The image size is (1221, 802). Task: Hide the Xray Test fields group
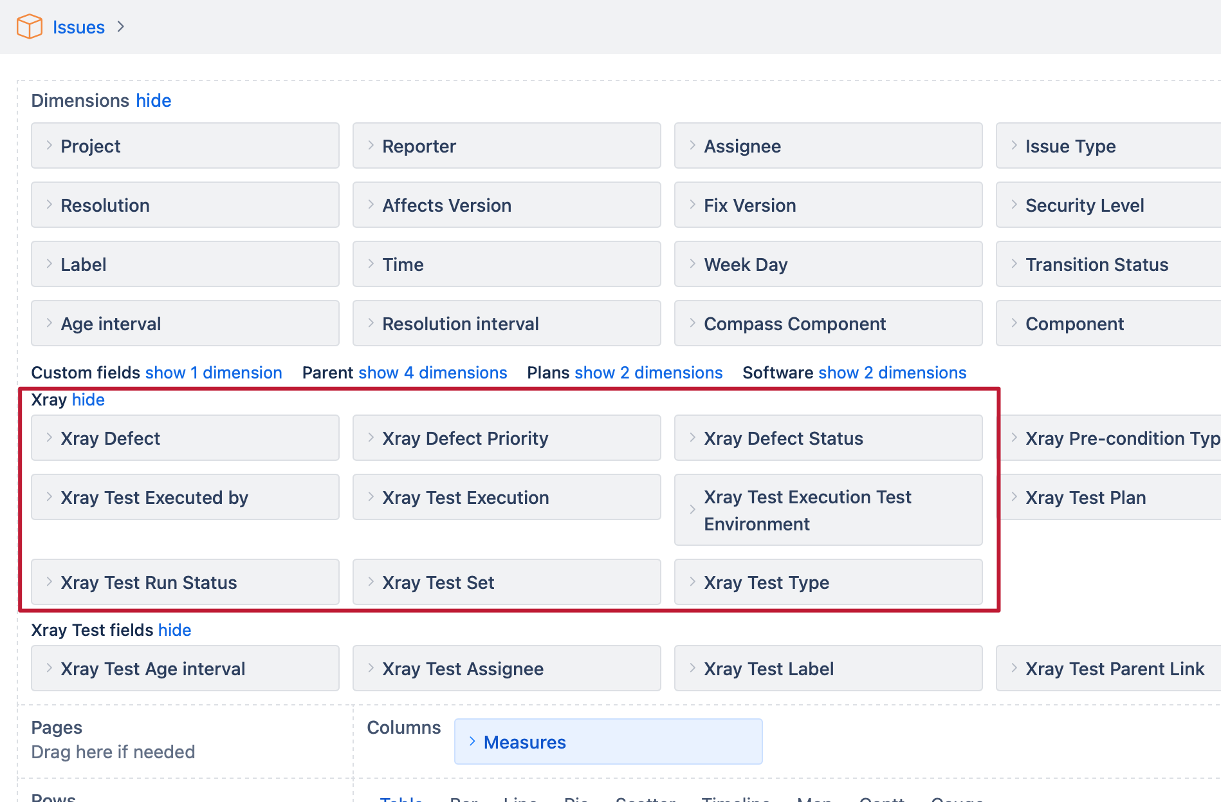point(174,630)
